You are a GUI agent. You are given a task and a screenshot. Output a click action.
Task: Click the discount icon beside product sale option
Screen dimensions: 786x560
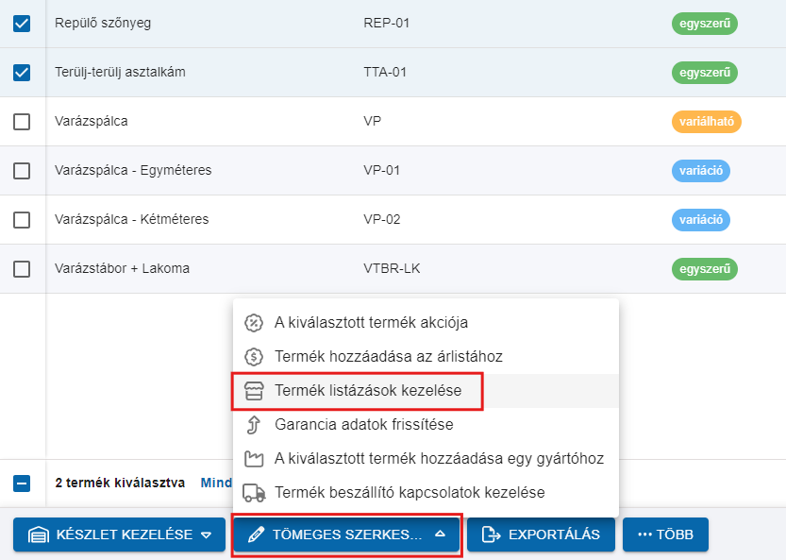pyautogui.click(x=253, y=323)
